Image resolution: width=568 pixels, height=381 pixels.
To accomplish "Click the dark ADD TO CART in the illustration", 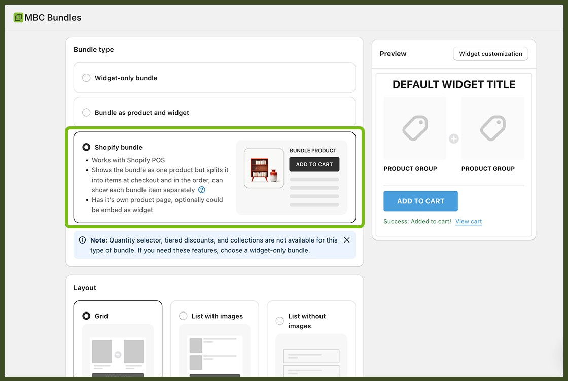I will [x=314, y=164].
